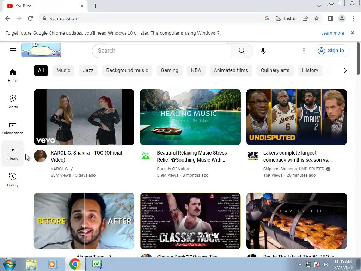361x271 pixels.
Task: Open Subscriptions in the sidebar
Action: pyautogui.click(x=13, y=128)
